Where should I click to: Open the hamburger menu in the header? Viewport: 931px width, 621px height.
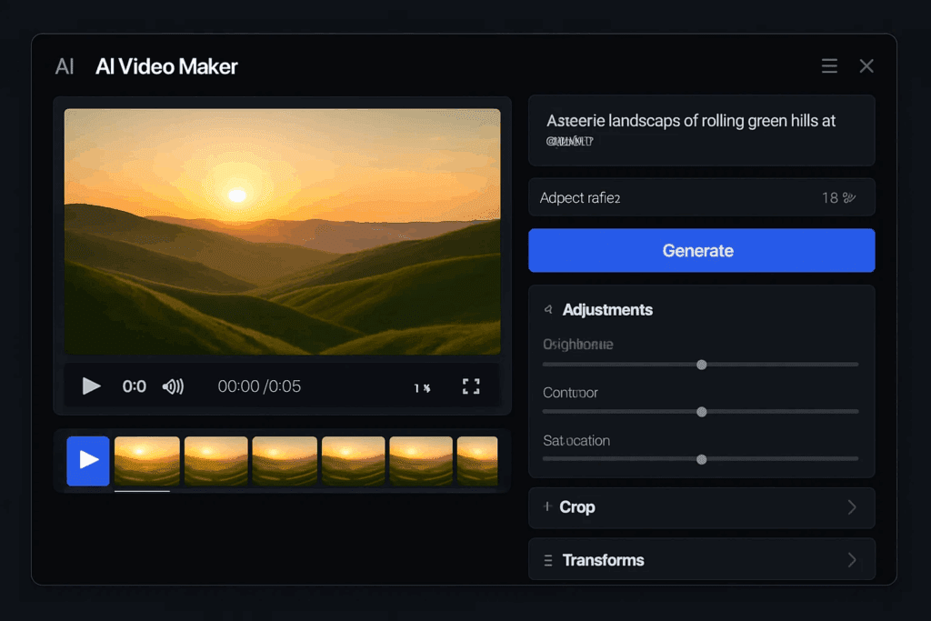click(828, 65)
